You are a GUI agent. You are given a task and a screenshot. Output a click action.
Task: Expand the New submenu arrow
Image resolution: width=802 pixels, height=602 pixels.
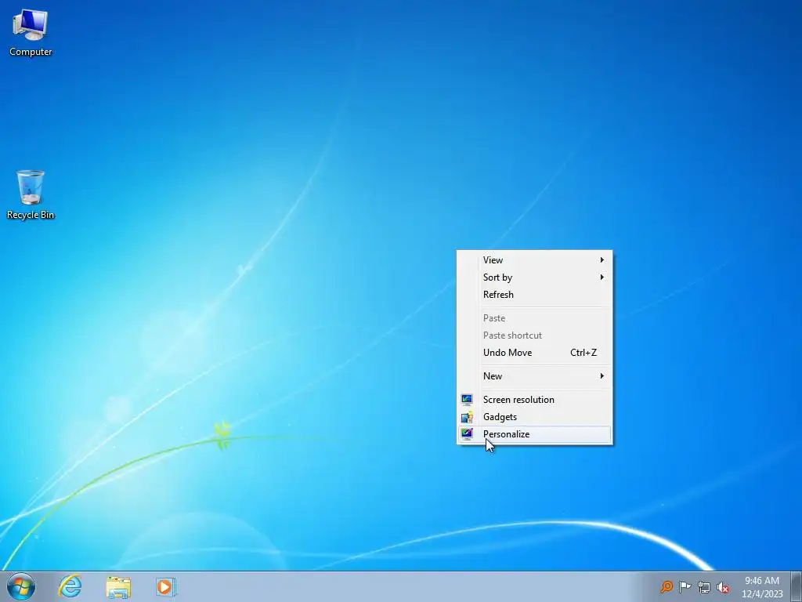pyautogui.click(x=602, y=376)
